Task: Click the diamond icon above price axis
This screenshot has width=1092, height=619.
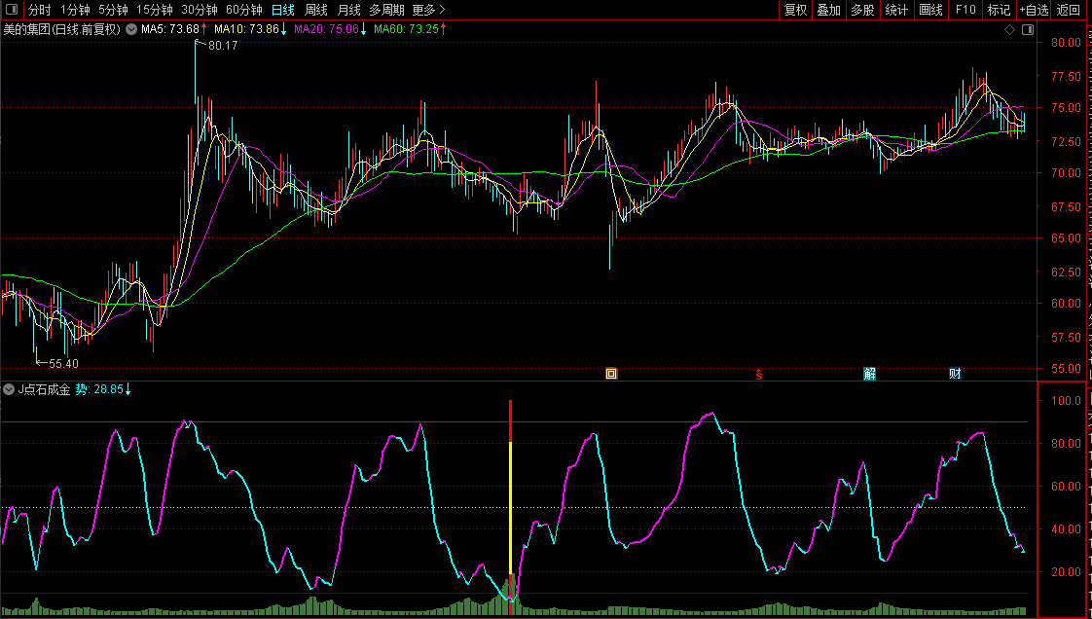Action: 1010,31
